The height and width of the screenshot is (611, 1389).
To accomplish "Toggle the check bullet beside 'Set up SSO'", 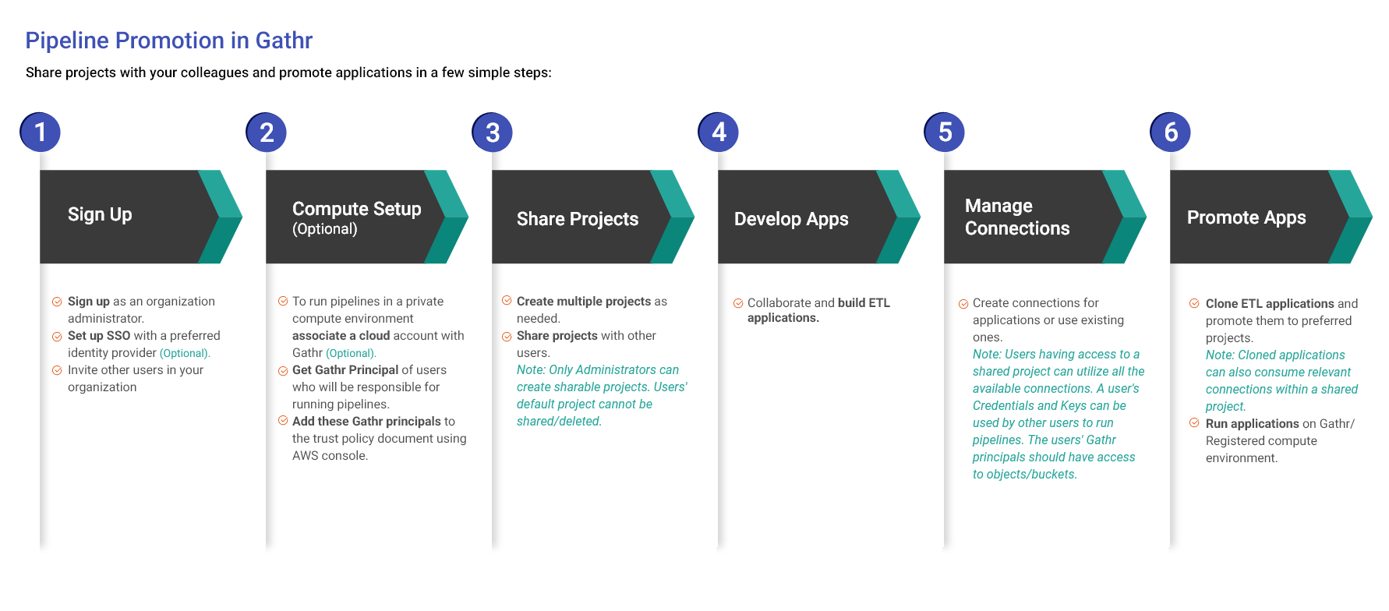I will click(x=57, y=337).
